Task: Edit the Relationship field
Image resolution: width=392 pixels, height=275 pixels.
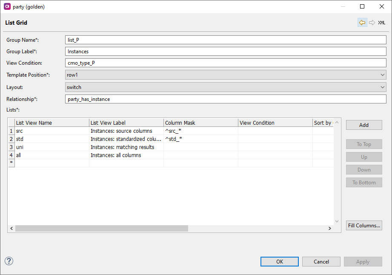Action: point(226,99)
